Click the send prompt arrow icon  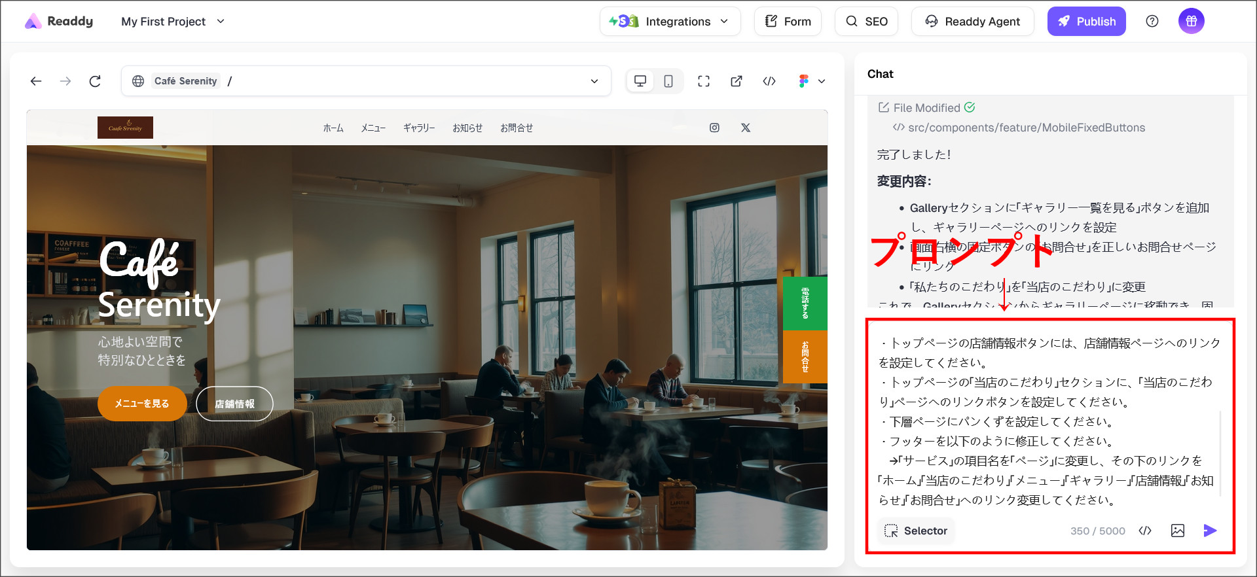(1210, 531)
